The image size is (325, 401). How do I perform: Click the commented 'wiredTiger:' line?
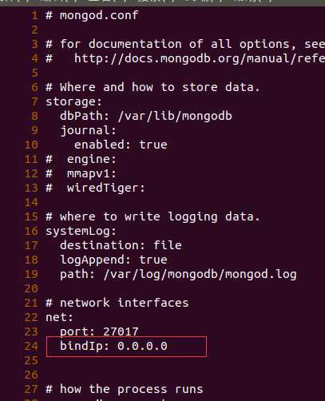click(95, 188)
